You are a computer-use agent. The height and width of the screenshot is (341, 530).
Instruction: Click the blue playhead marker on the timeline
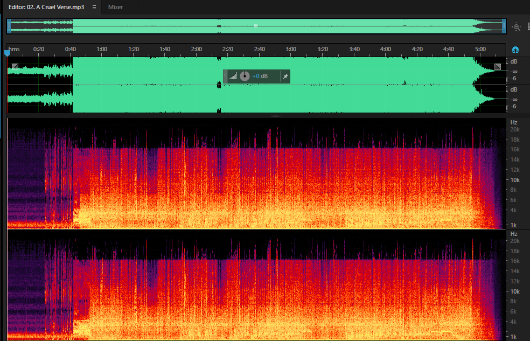pyautogui.click(x=7, y=53)
